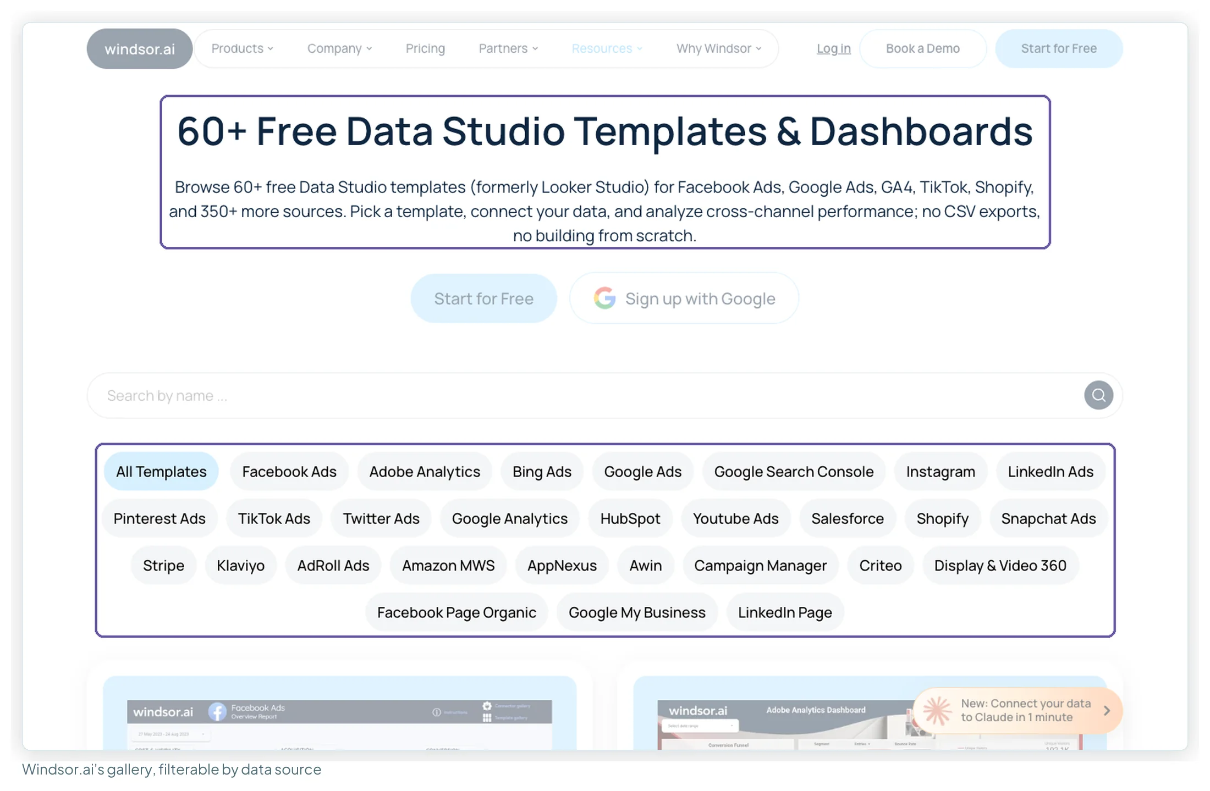Select Snapchat Ads filter
Image resolution: width=1210 pixels, height=791 pixels.
coord(1048,518)
